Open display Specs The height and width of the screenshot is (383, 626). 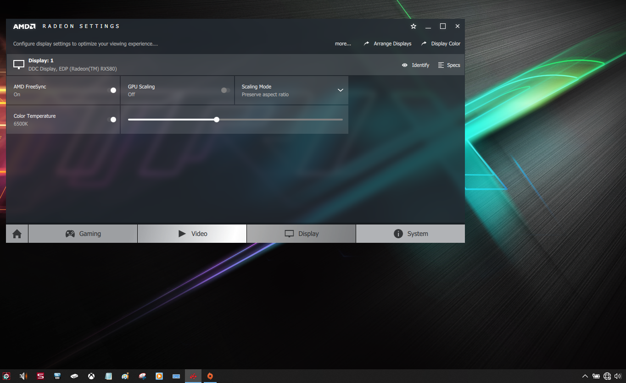pos(449,65)
